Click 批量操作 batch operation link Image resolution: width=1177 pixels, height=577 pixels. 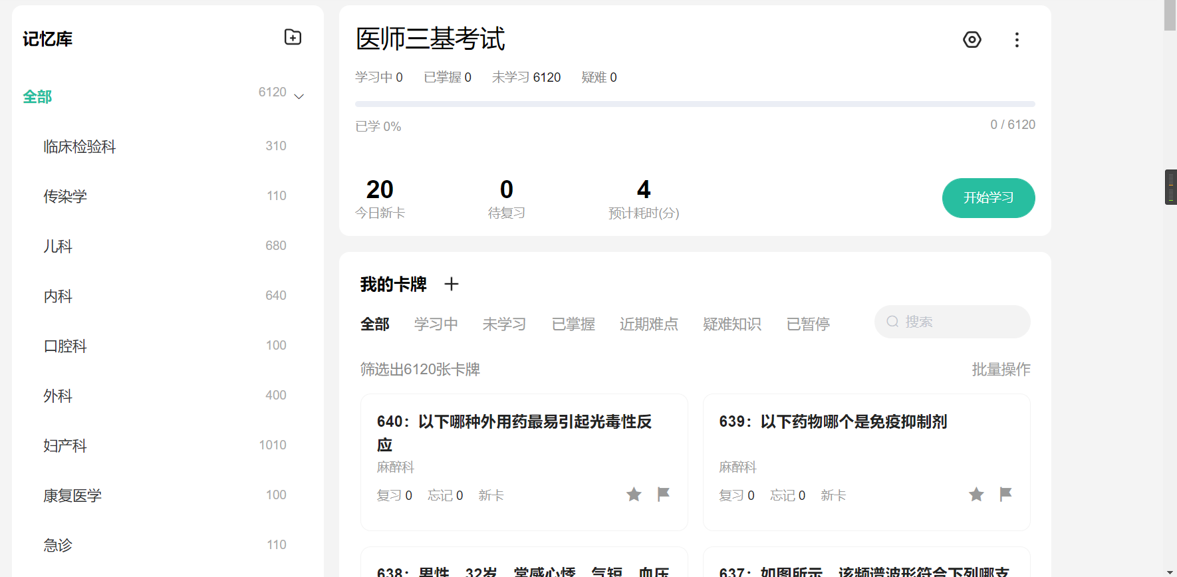point(1001,370)
